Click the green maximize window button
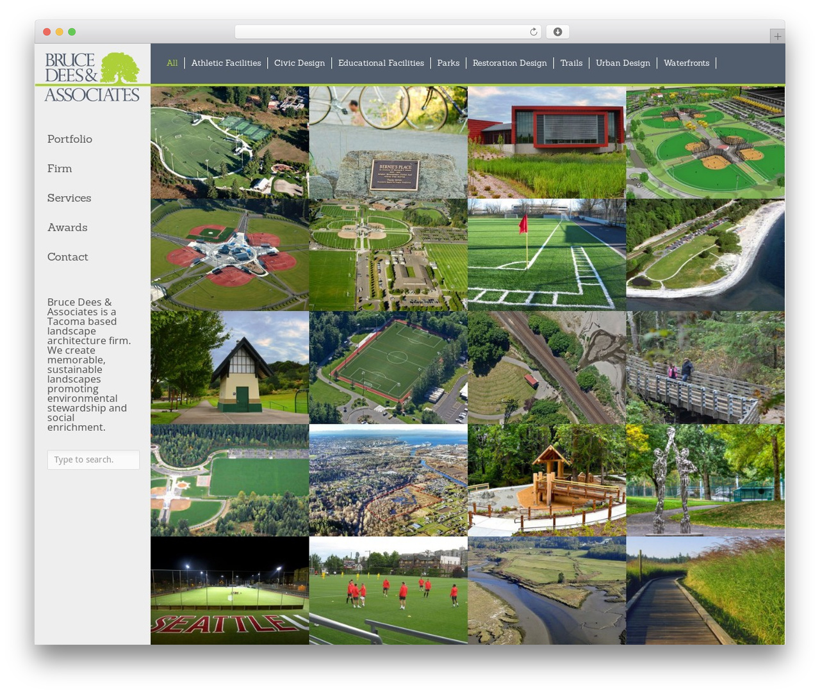Image resolution: width=820 pixels, height=694 pixels. coord(72,32)
